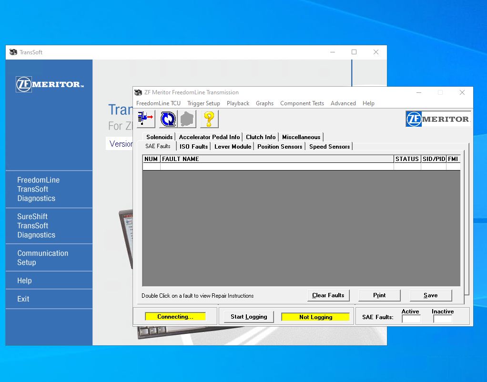This screenshot has width=487, height=382.
Task: Click the ZF Meritor logo in the FreedomLine window
Action: click(x=437, y=119)
